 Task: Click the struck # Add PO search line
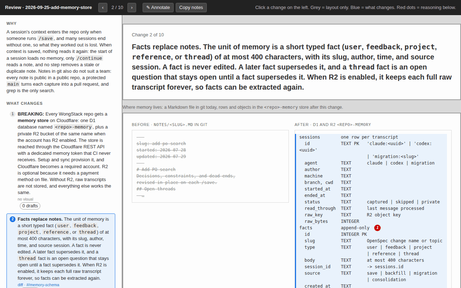[156, 170]
